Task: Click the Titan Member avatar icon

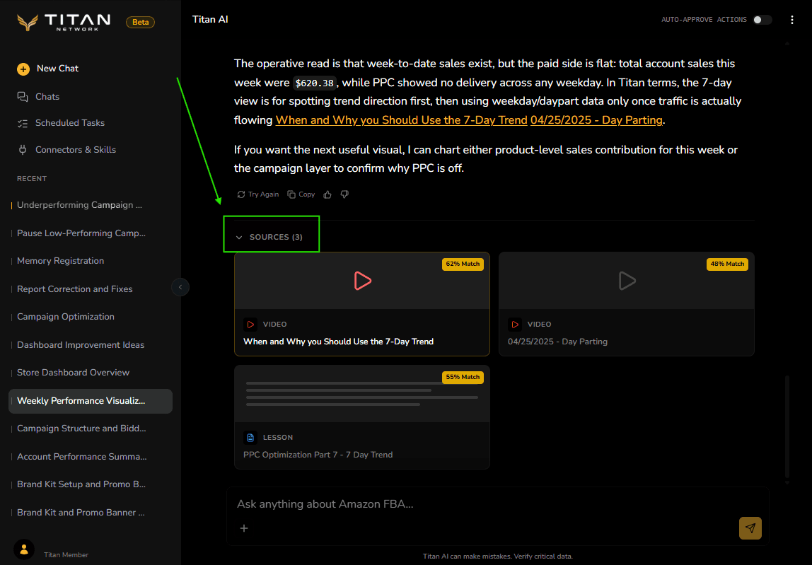Action: 24,550
